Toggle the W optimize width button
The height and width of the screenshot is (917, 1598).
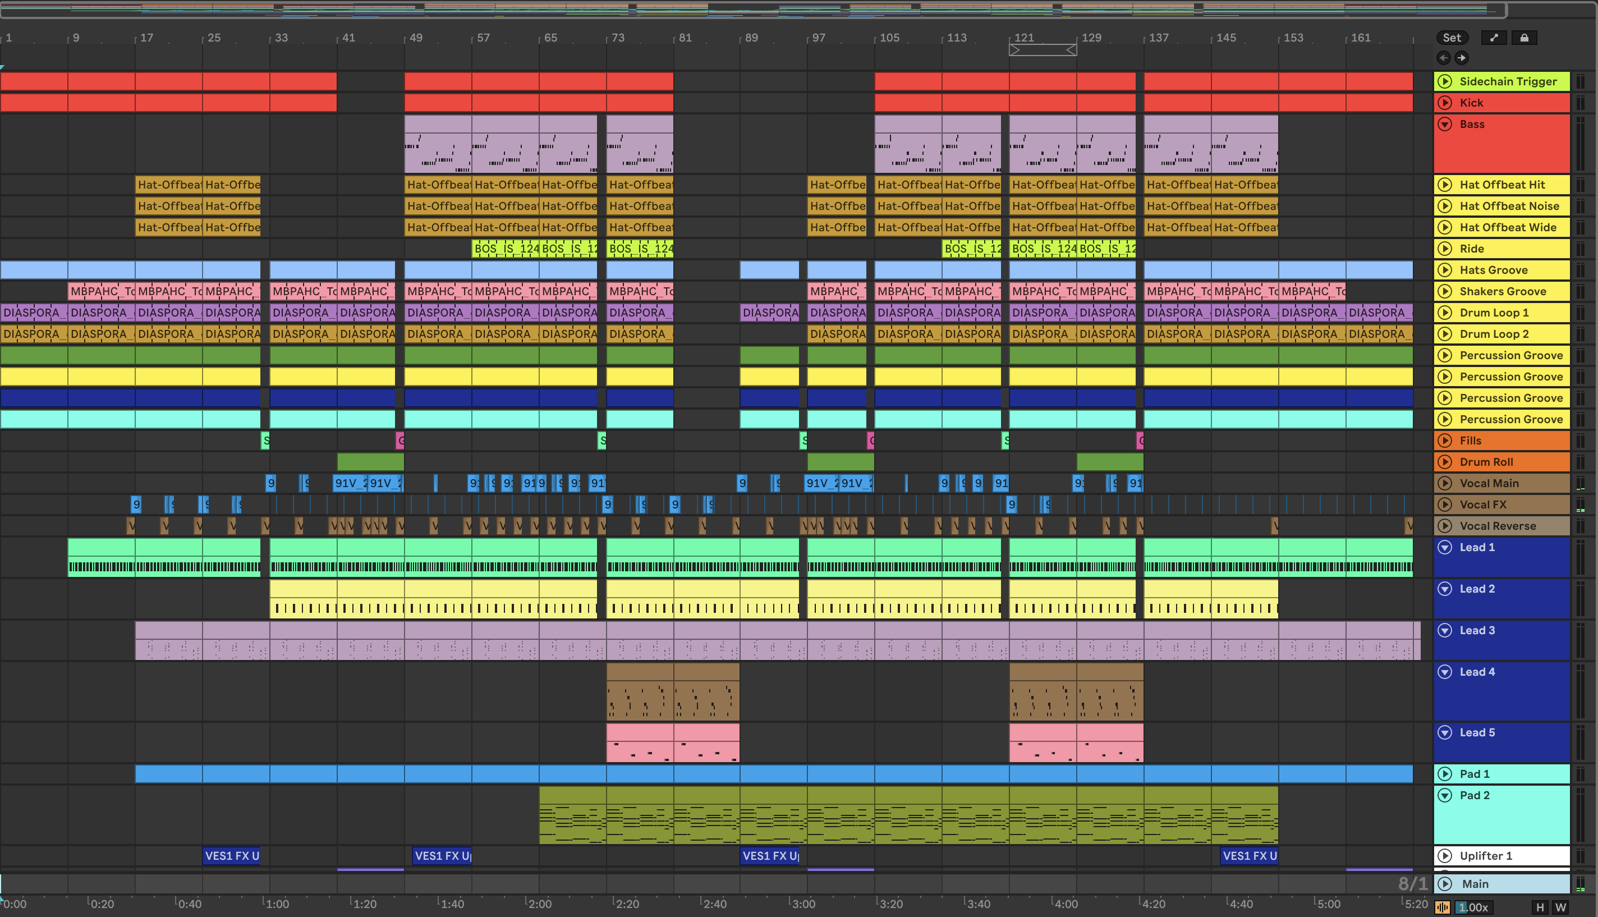click(x=1560, y=907)
